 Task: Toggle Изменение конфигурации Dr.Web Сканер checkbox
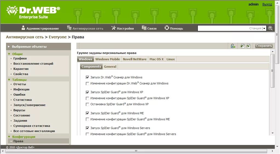(87, 83)
